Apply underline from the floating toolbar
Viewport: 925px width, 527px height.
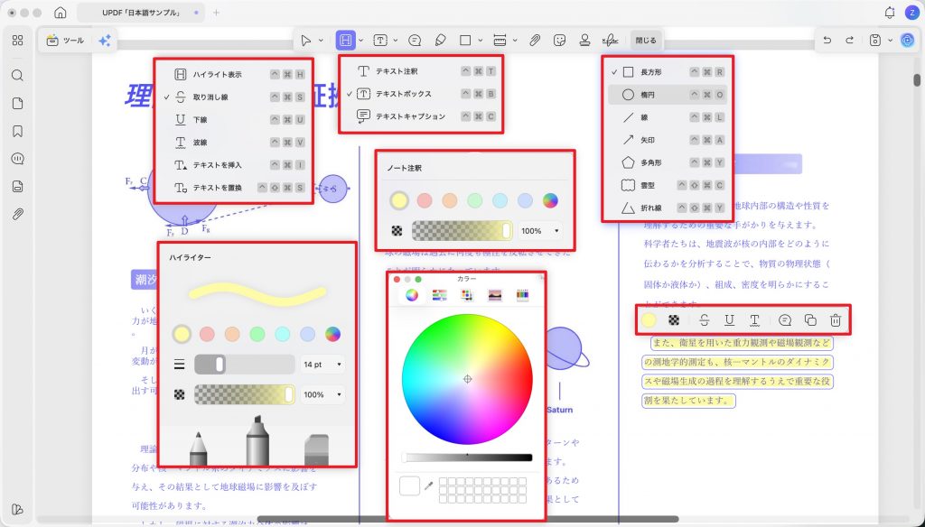(x=729, y=320)
